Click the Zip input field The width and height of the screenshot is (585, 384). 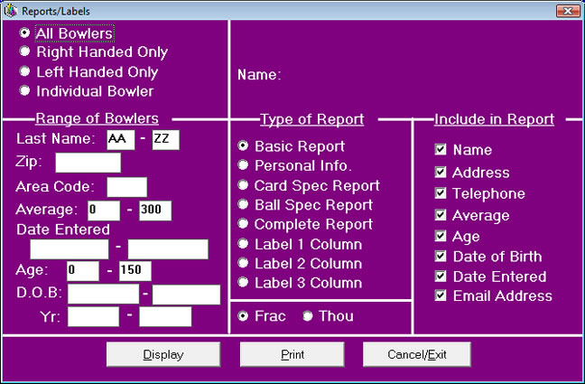tap(88, 163)
